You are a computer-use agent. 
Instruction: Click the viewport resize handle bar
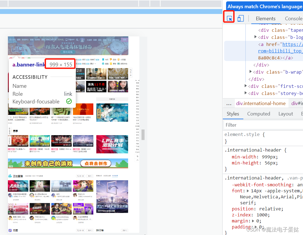pos(143,135)
